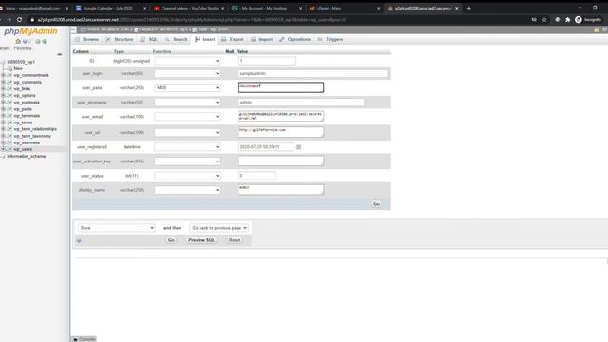Click the Favorites tab in sidebar

[x=23, y=48]
